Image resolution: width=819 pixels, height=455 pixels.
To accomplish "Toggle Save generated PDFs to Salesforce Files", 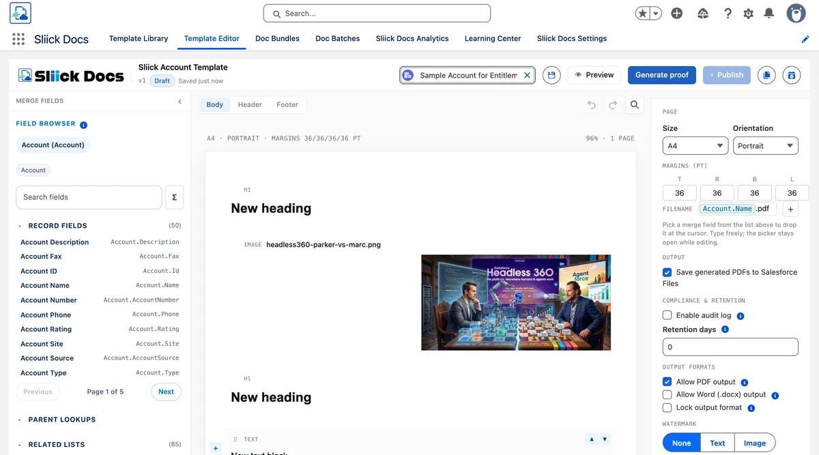I will 667,272.
